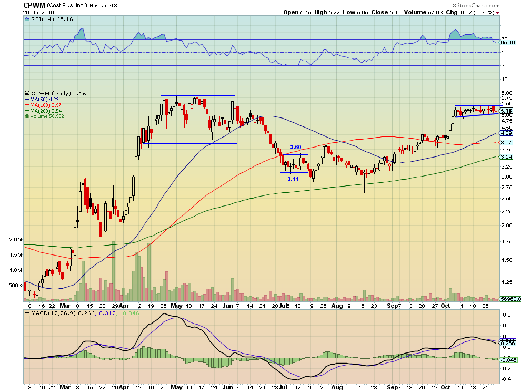Click the 4.29 MA50 price tag

click(506, 133)
